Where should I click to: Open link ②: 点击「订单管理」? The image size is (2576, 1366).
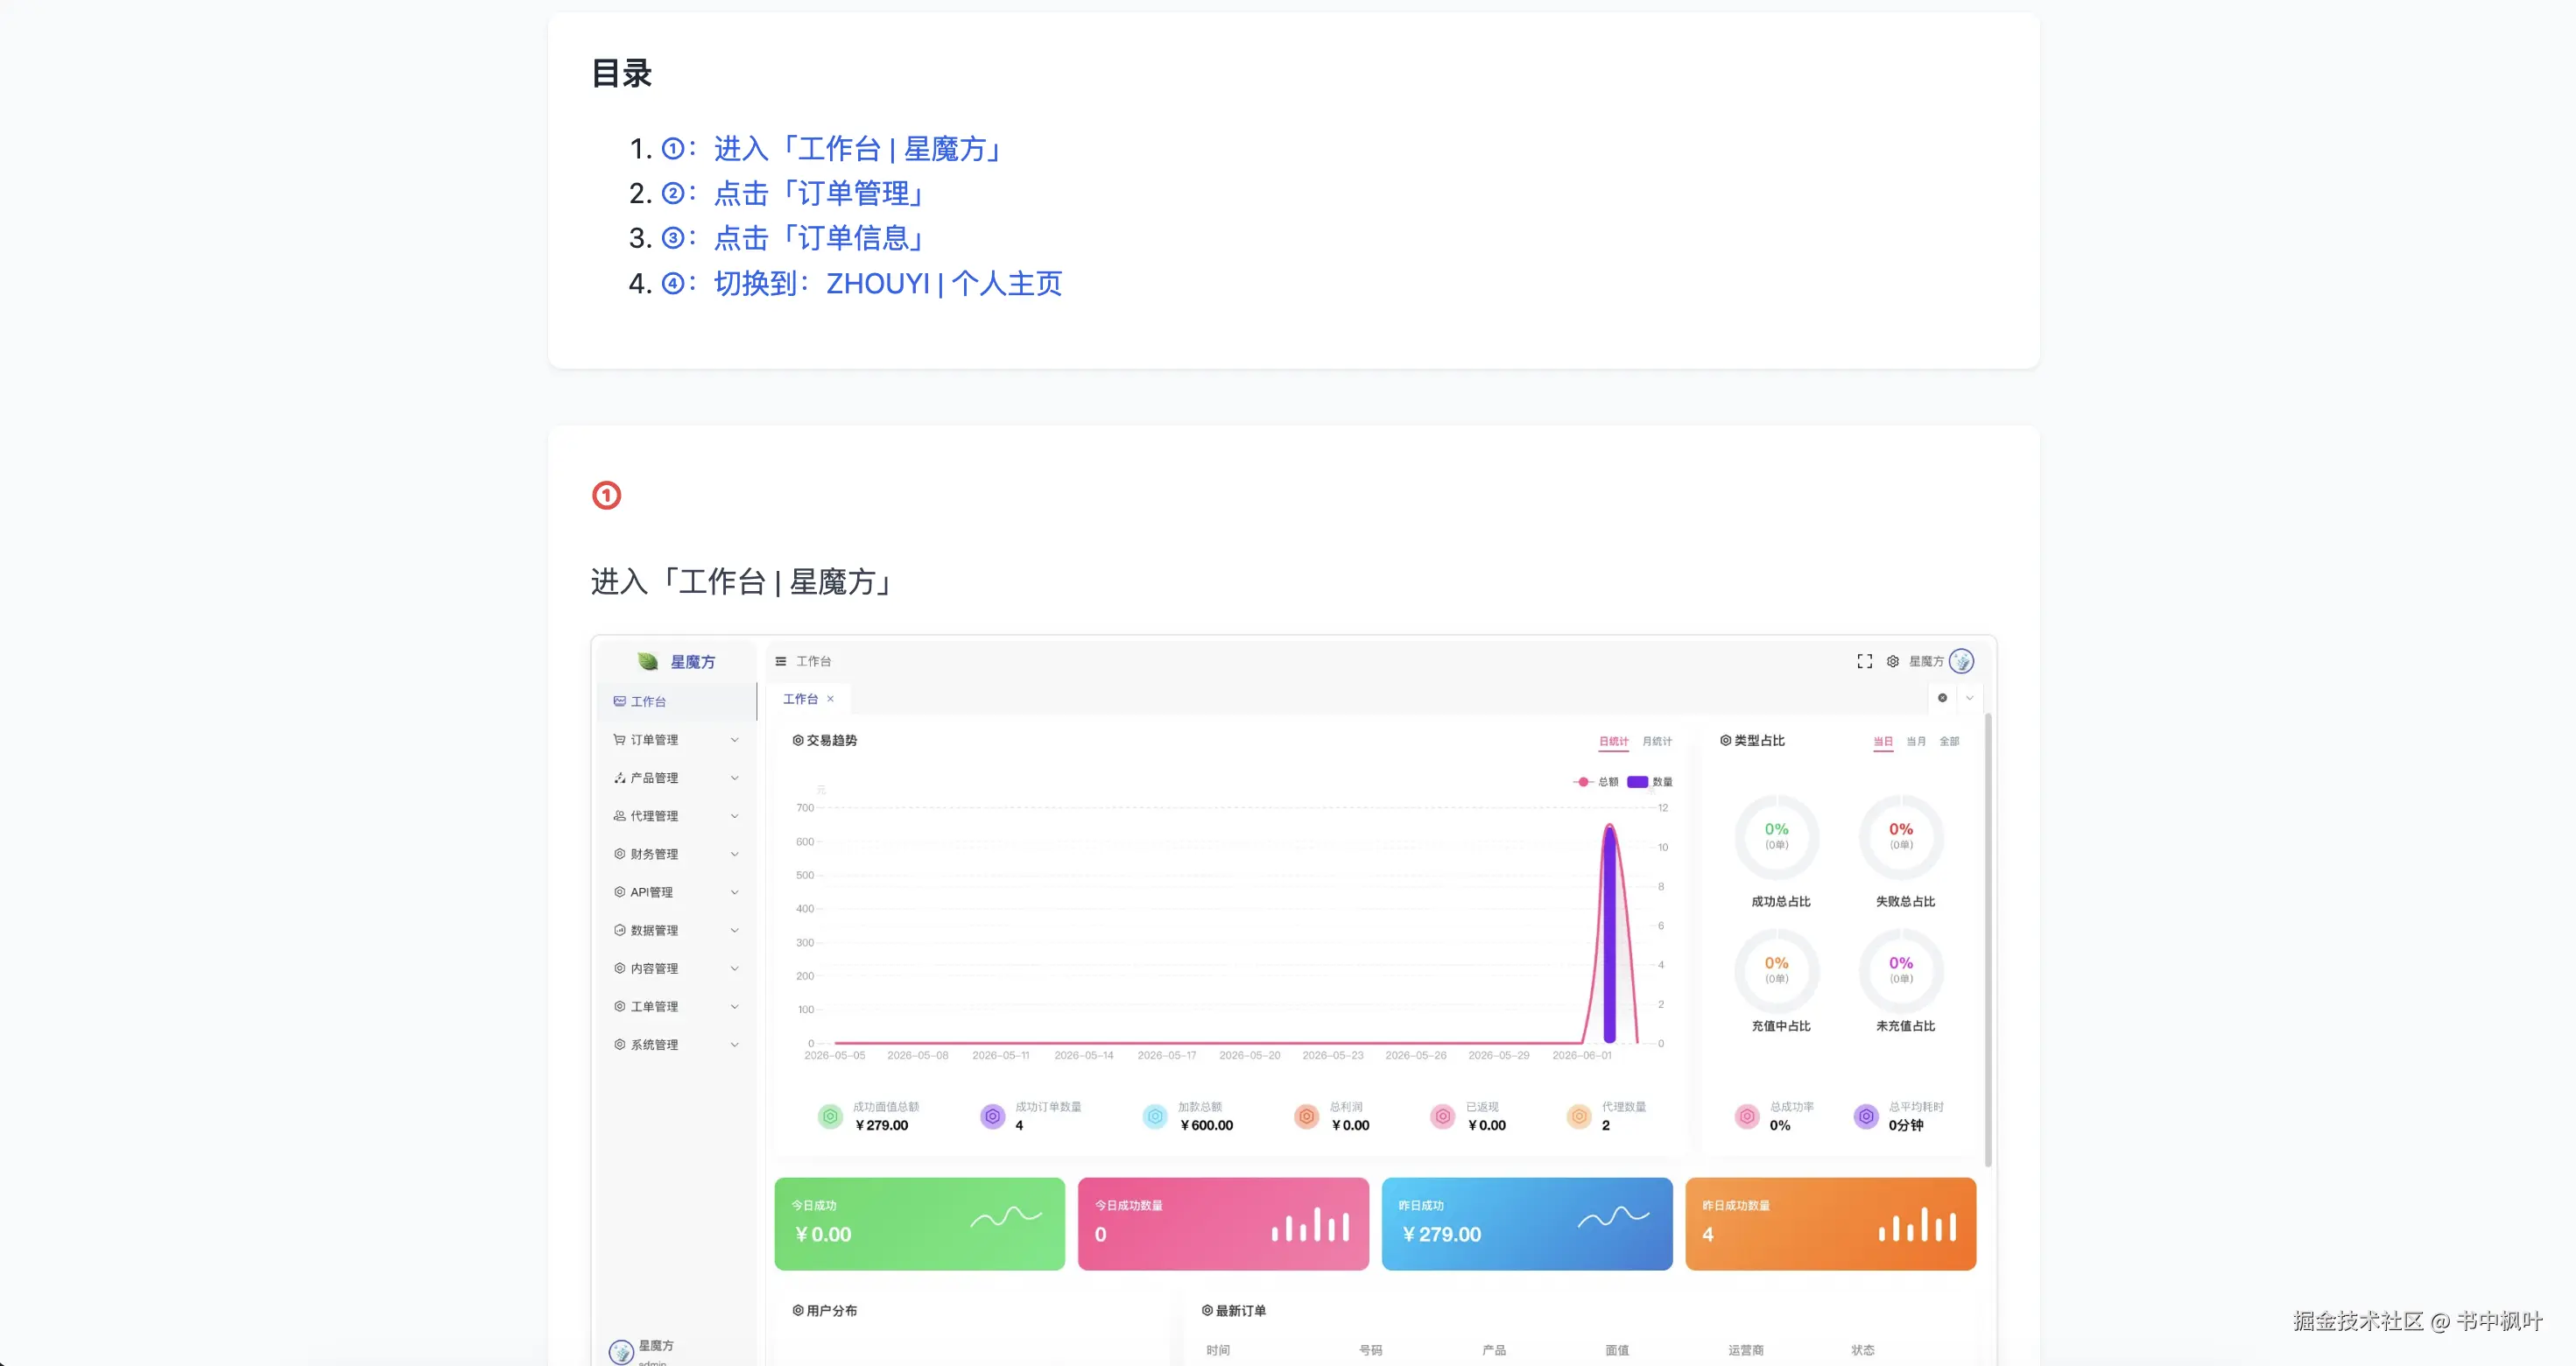(793, 193)
